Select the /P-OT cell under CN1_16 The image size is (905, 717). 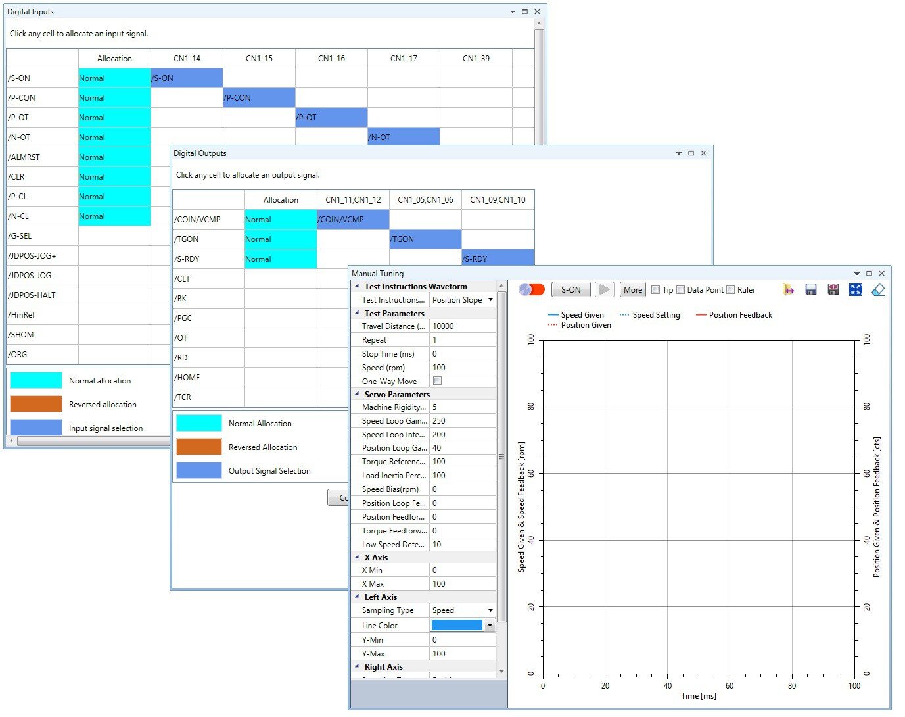pyautogui.click(x=331, y=118)
